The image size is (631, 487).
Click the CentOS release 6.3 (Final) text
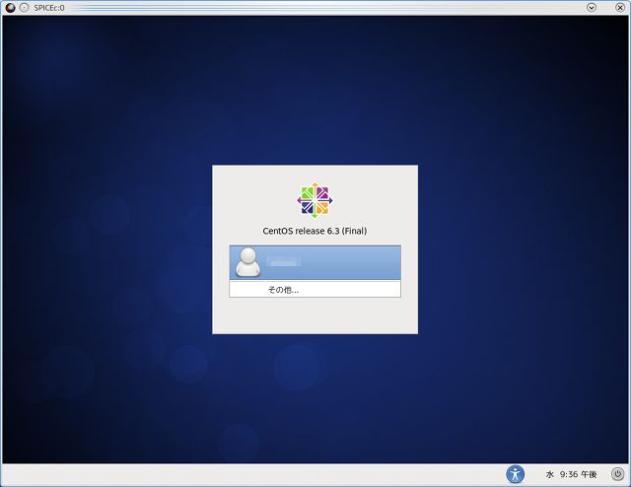(x=315, y=231)
